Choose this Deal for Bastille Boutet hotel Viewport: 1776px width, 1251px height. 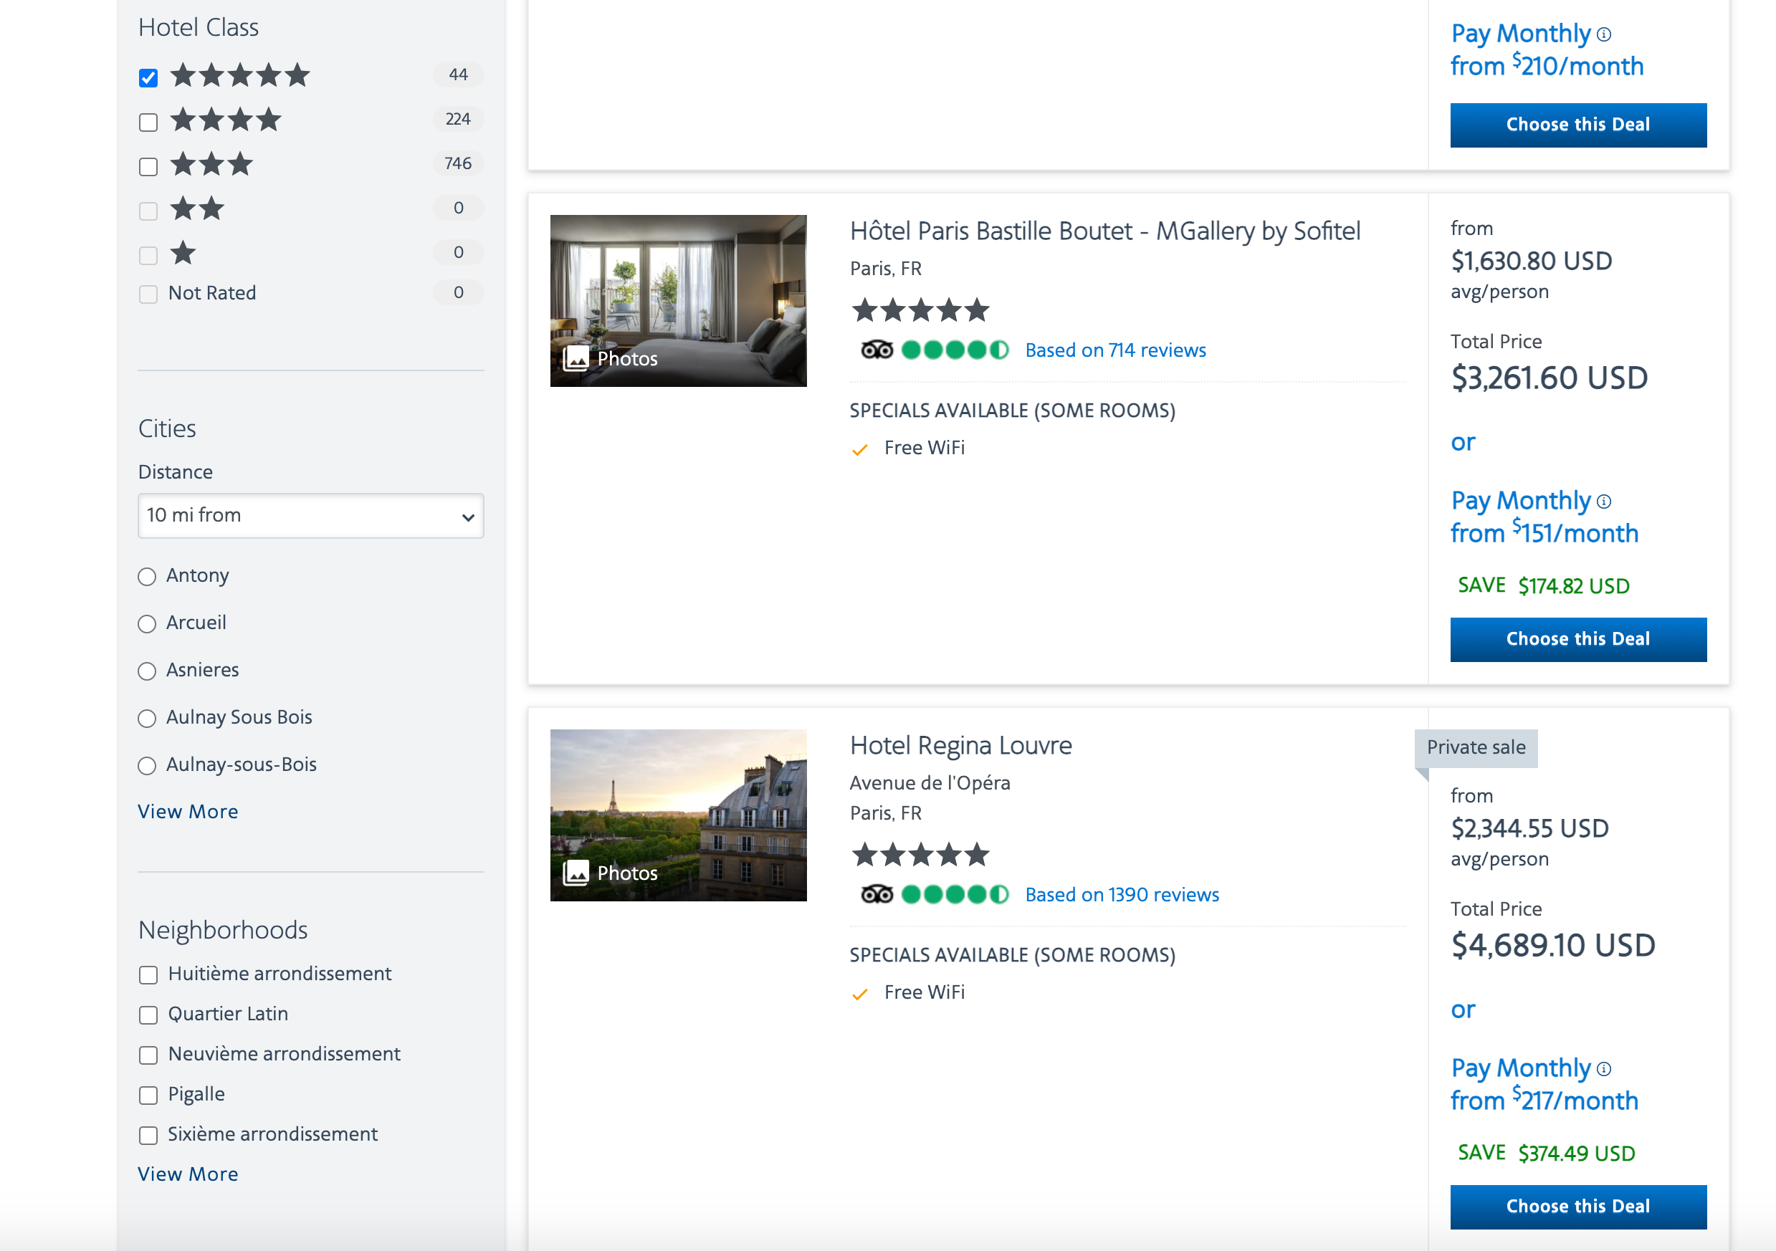tap(1577, 638)
